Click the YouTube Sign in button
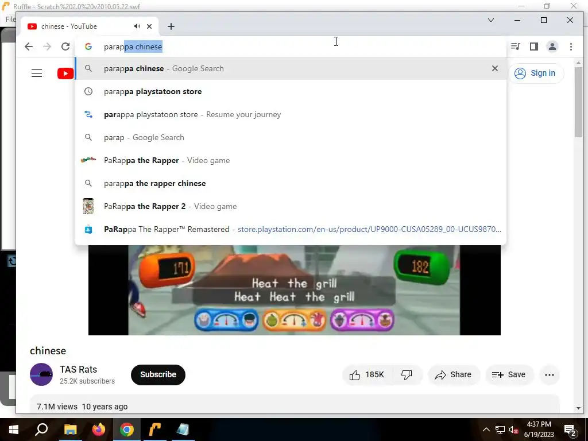 coord(536,73)
